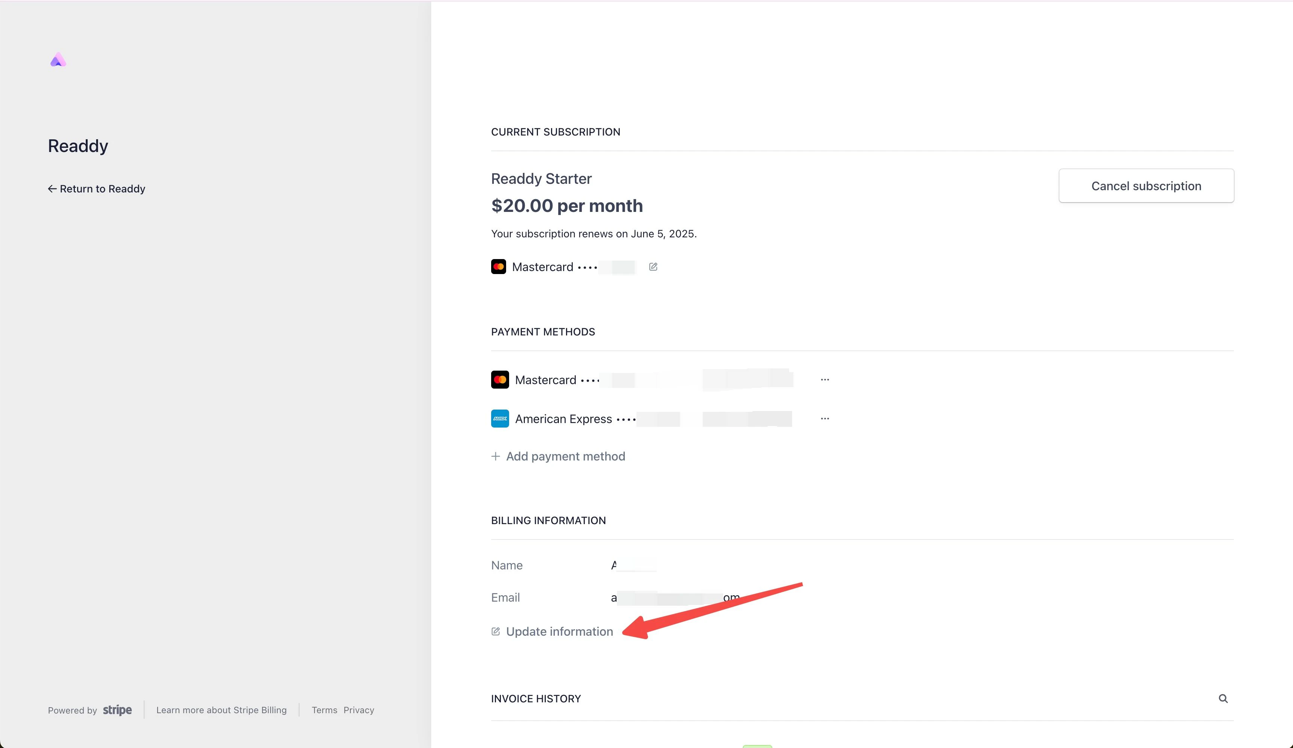Open the Terms link in footer
Image resolution: width=1293 pixels, height=748 pixels.
[324, 710]
